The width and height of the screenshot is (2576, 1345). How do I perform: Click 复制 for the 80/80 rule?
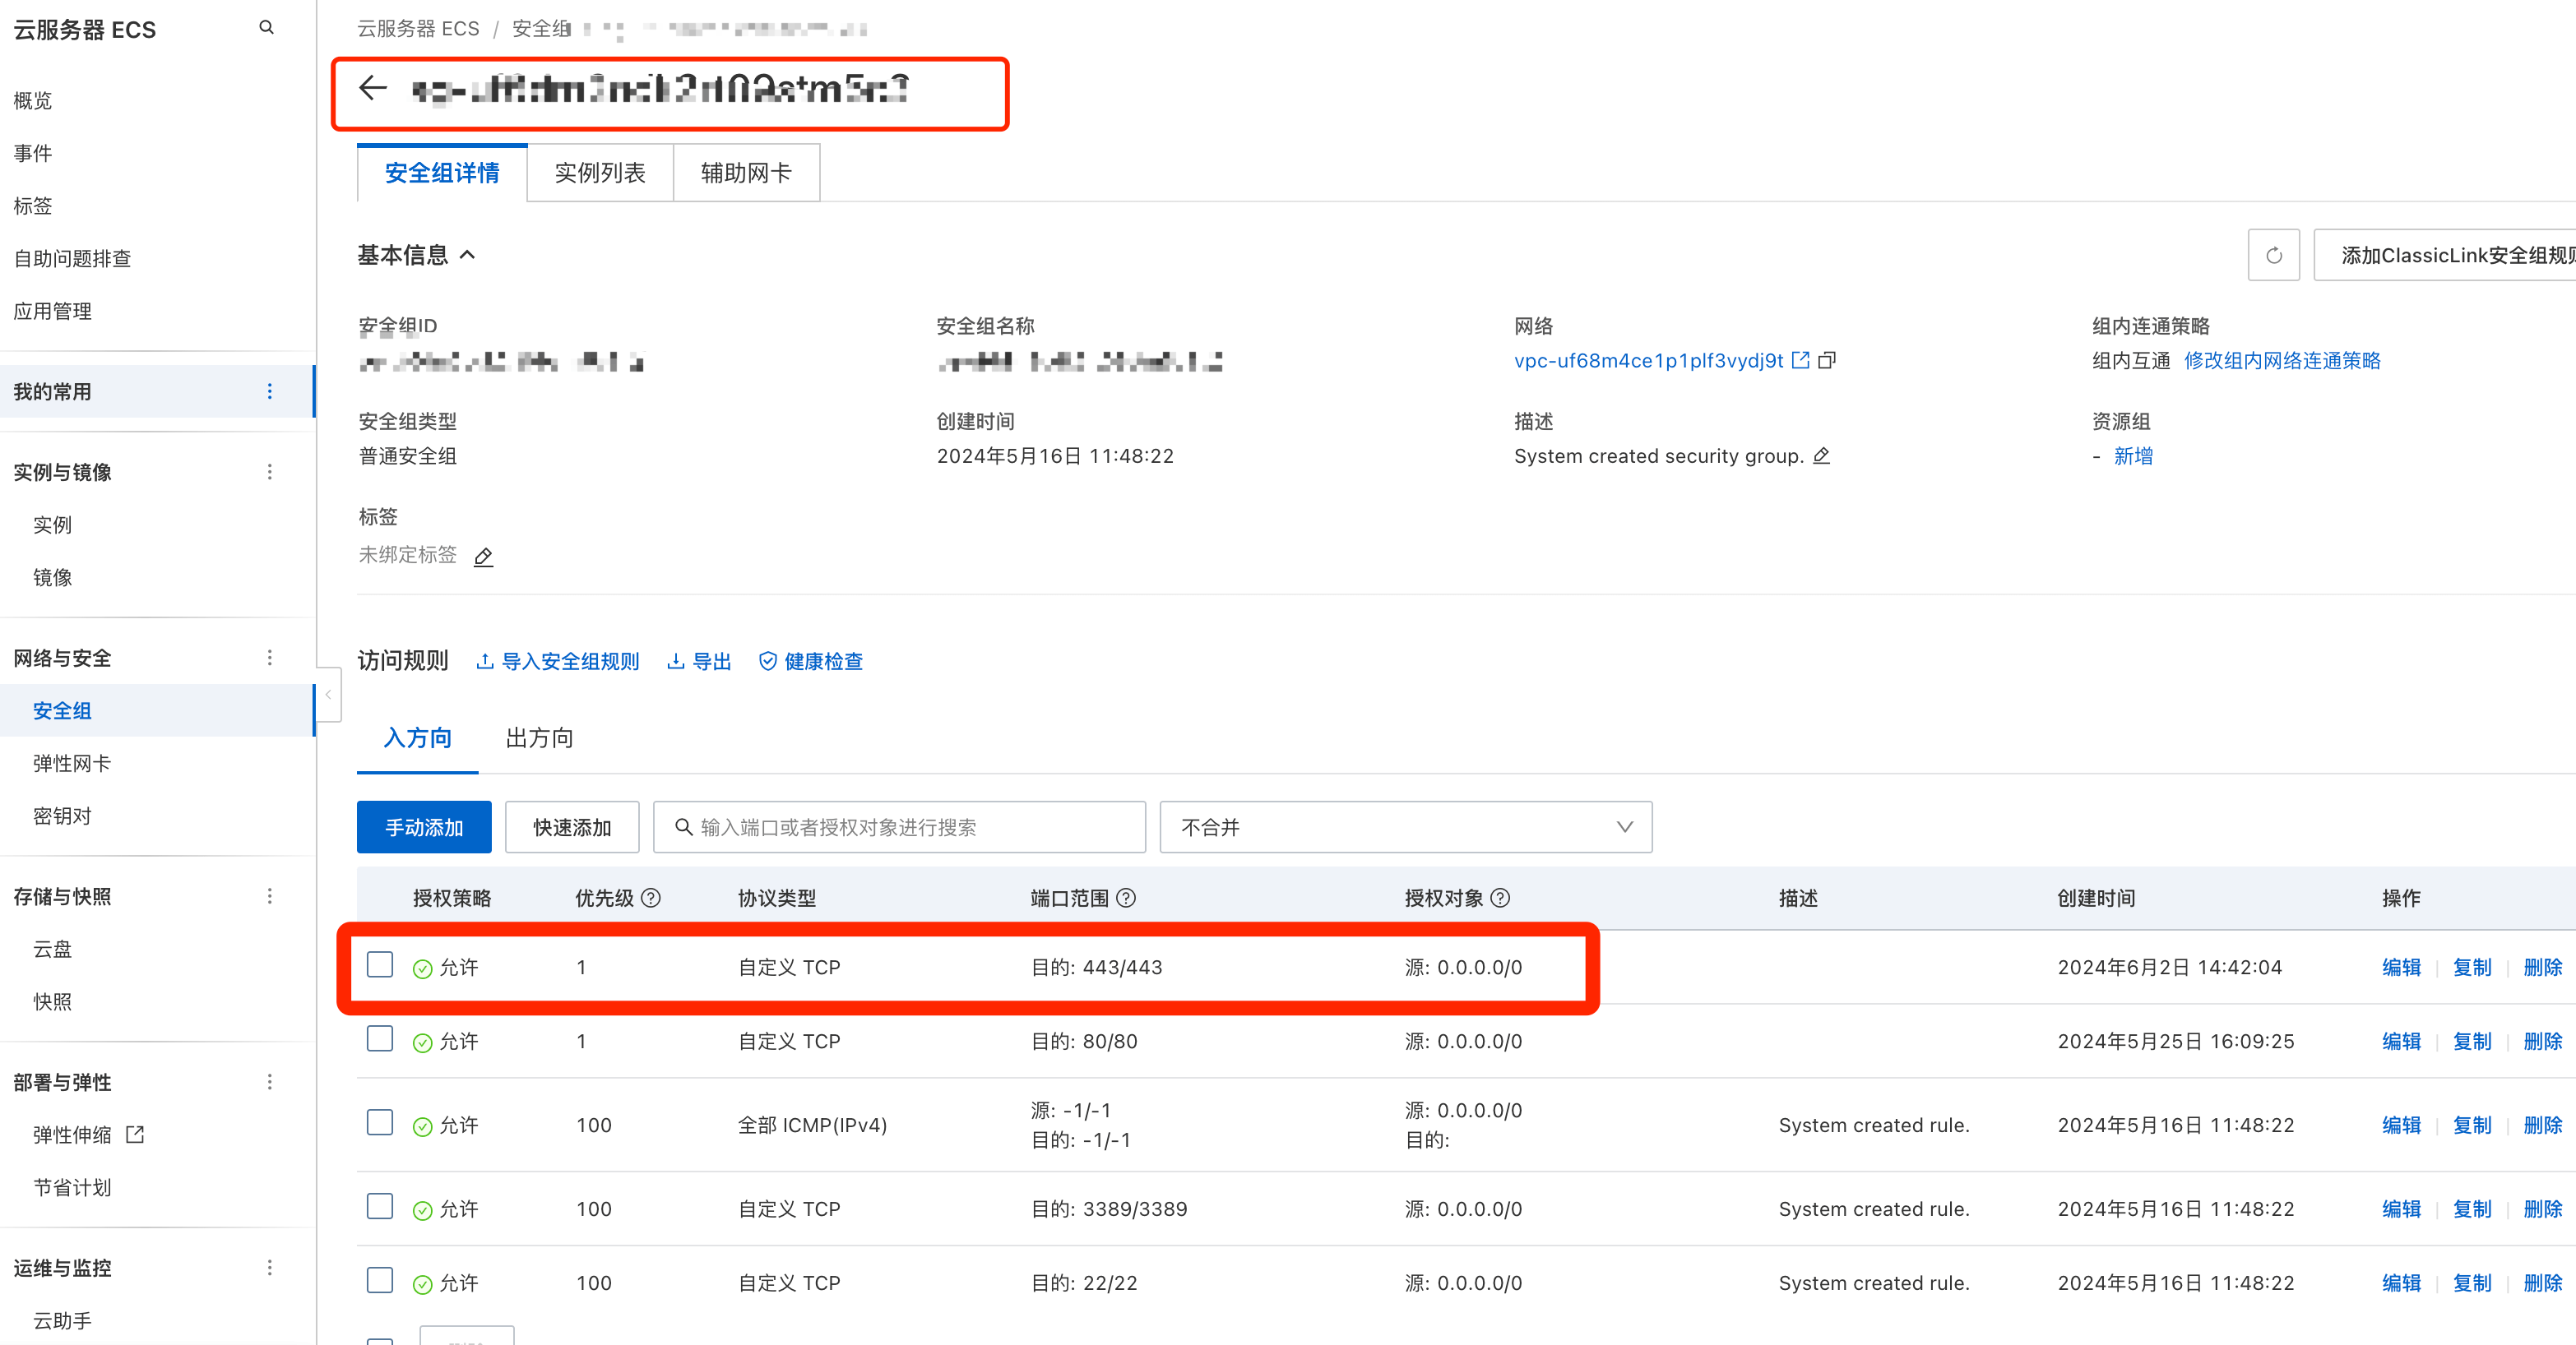pos(2472,1042)
